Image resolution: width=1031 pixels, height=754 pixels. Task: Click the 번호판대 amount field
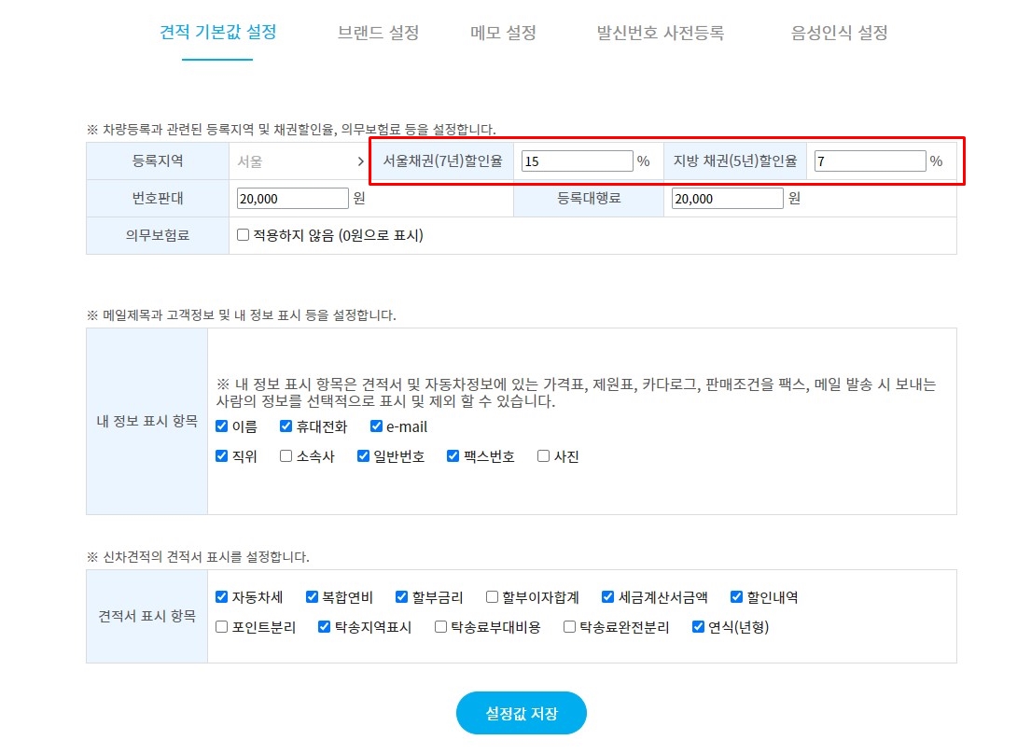pyautogui.click(x=292, y=199)
